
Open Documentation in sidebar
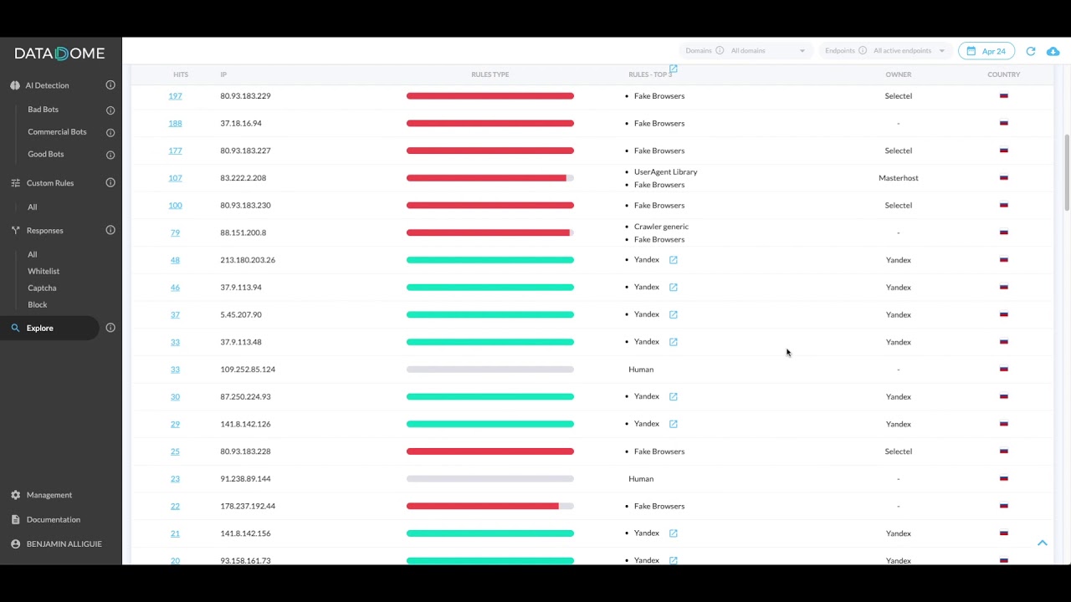coord(54,520)
